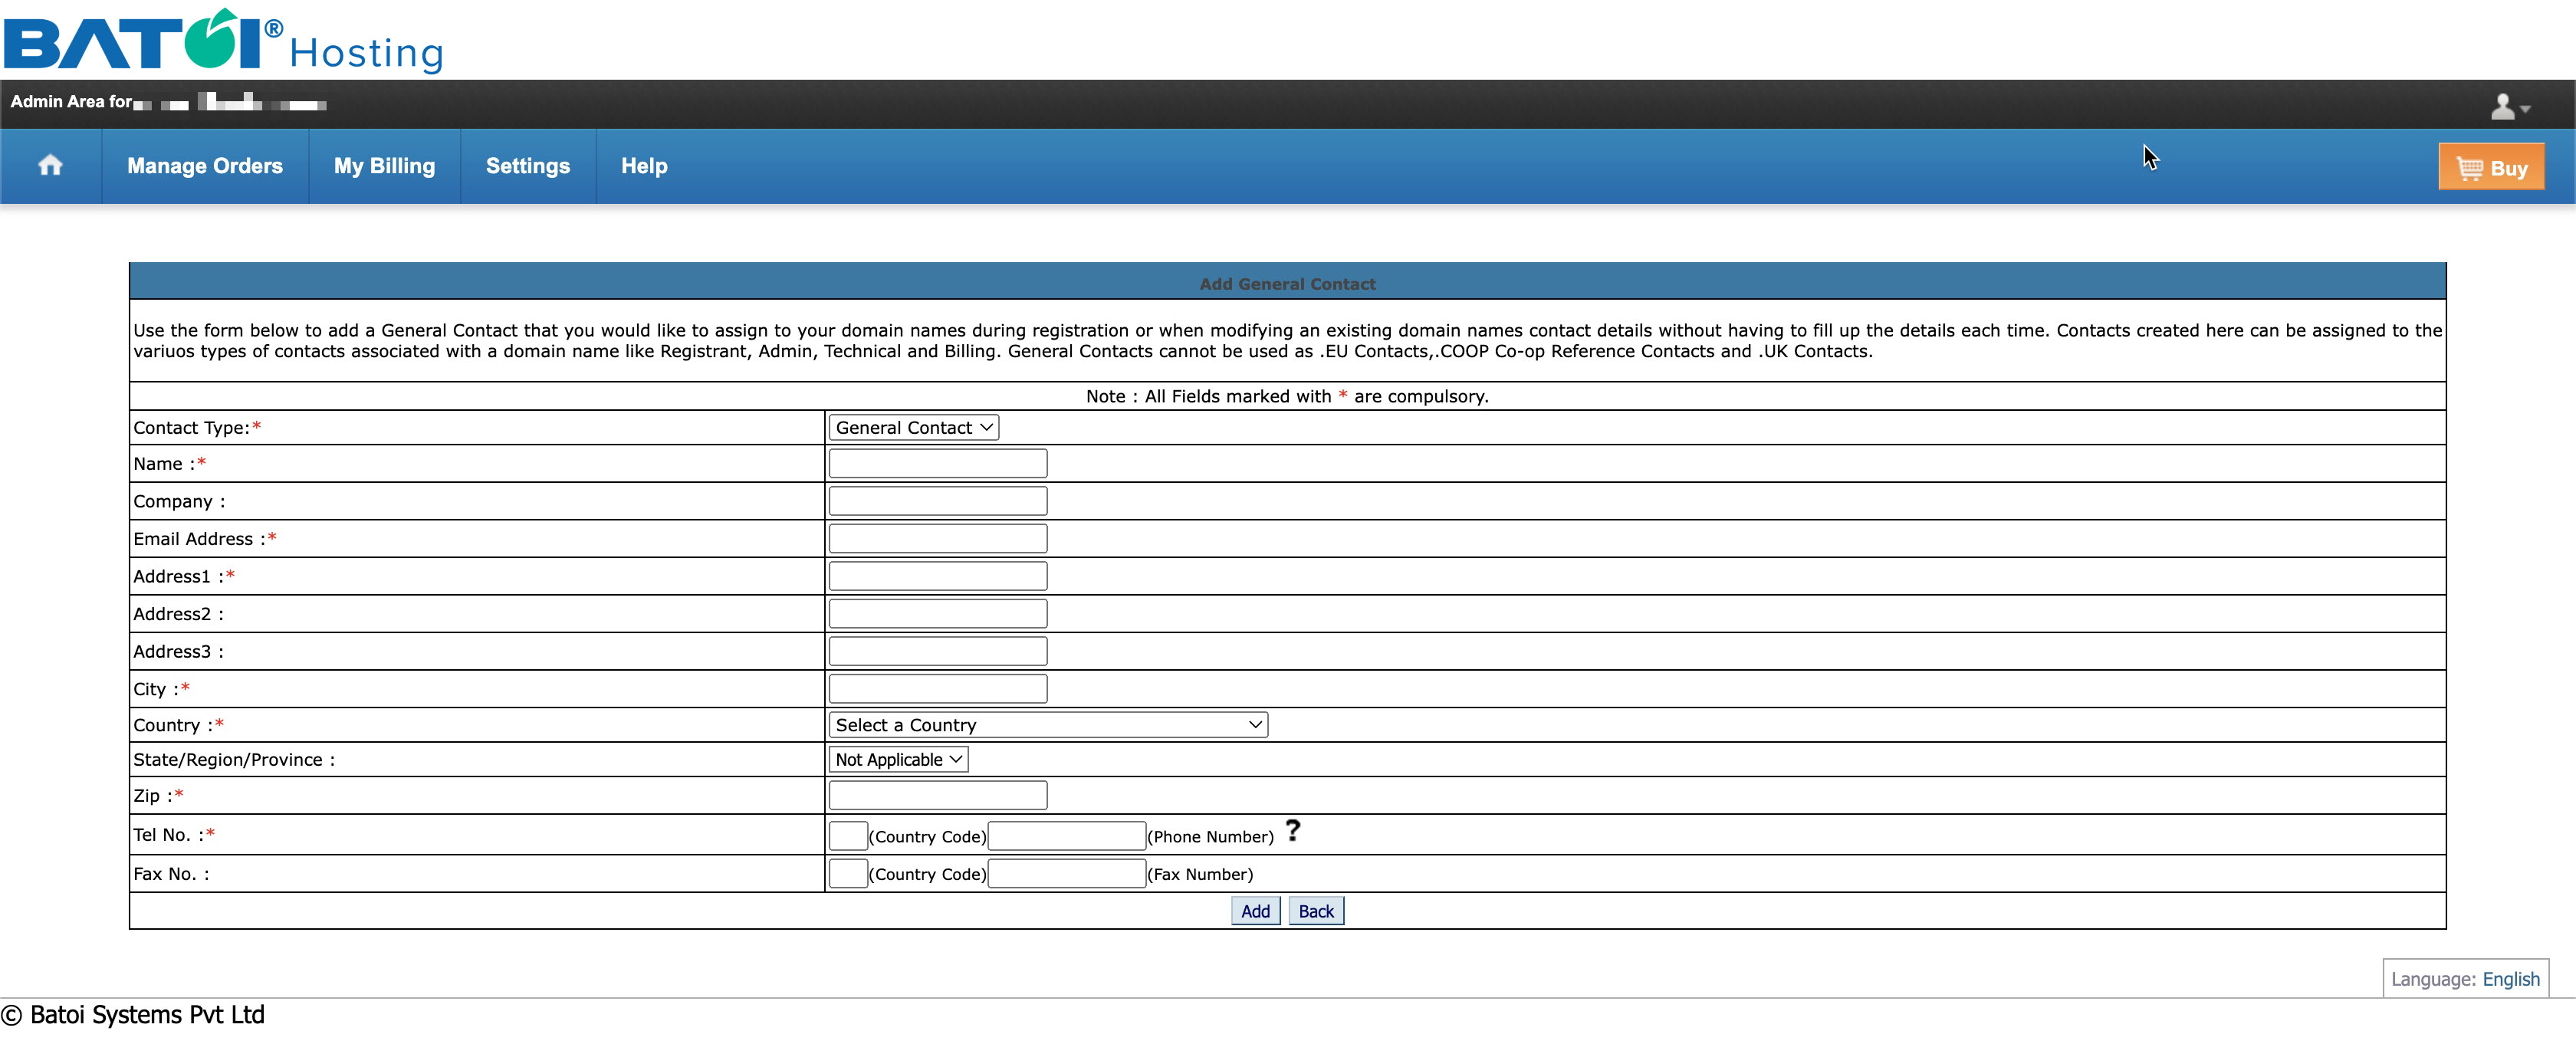Click the home/dashboard icon
The image size is (2576, 1044).
(x=51, y=166)
